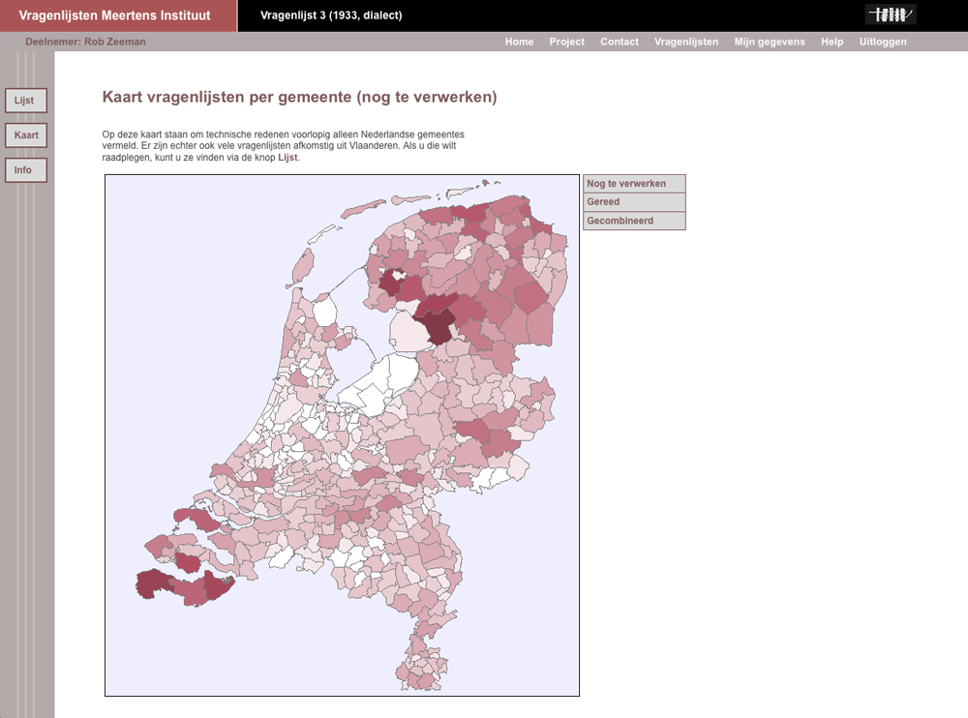Switch to the 'Gecombineerd' map option
This screenshot has height=718, width=968.
tap(634, 221)
